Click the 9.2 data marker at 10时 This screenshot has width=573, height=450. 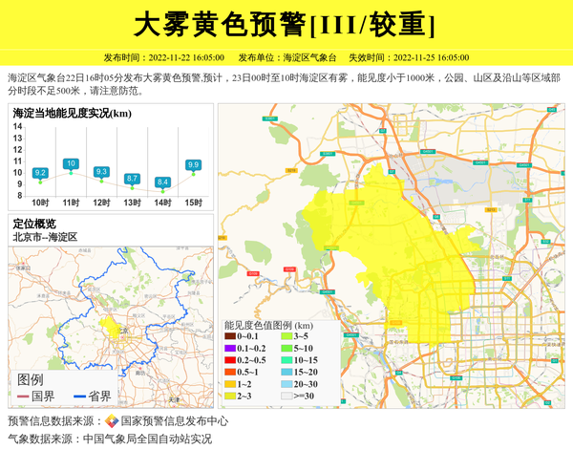tap(40, 173)
